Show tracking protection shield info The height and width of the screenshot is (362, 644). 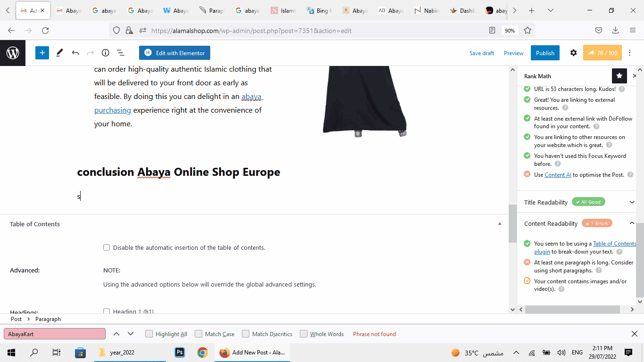pos(116,31)
